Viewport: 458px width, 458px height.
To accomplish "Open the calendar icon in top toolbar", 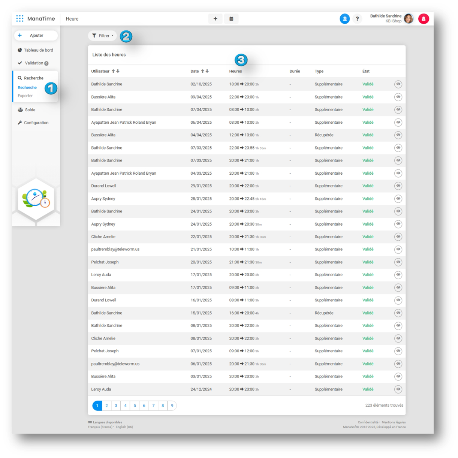I will tap(231, 19).
